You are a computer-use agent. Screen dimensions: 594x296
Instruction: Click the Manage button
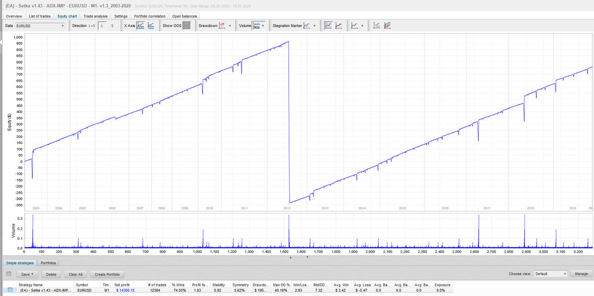(x=581, y=274)
